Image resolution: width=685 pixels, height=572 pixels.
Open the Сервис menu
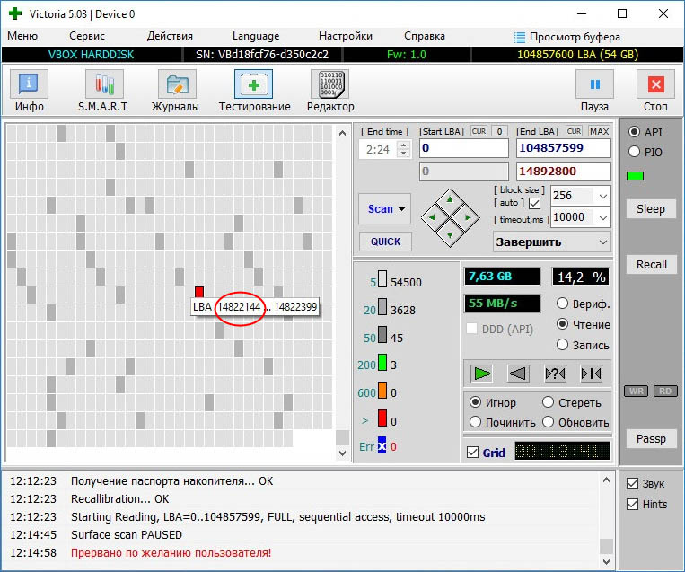click(x=87, y=36)
